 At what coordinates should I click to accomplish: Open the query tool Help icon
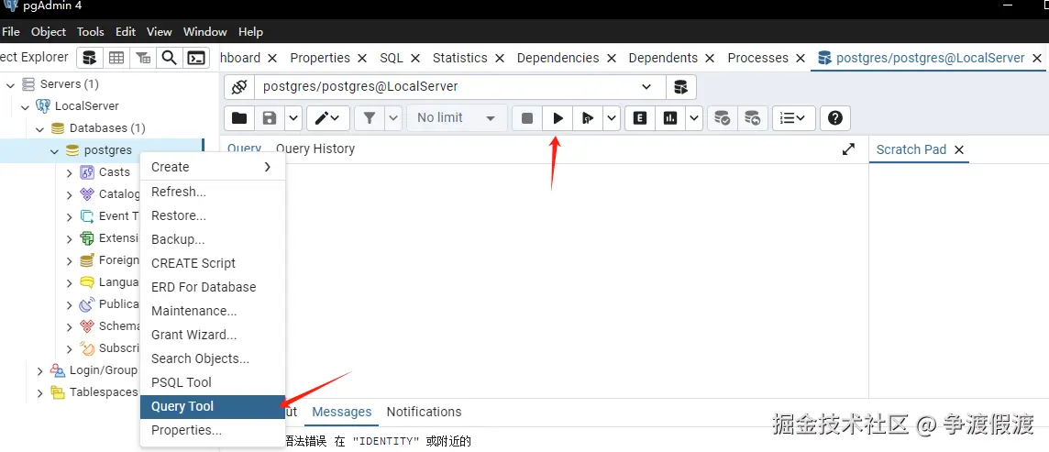(834, 118)
